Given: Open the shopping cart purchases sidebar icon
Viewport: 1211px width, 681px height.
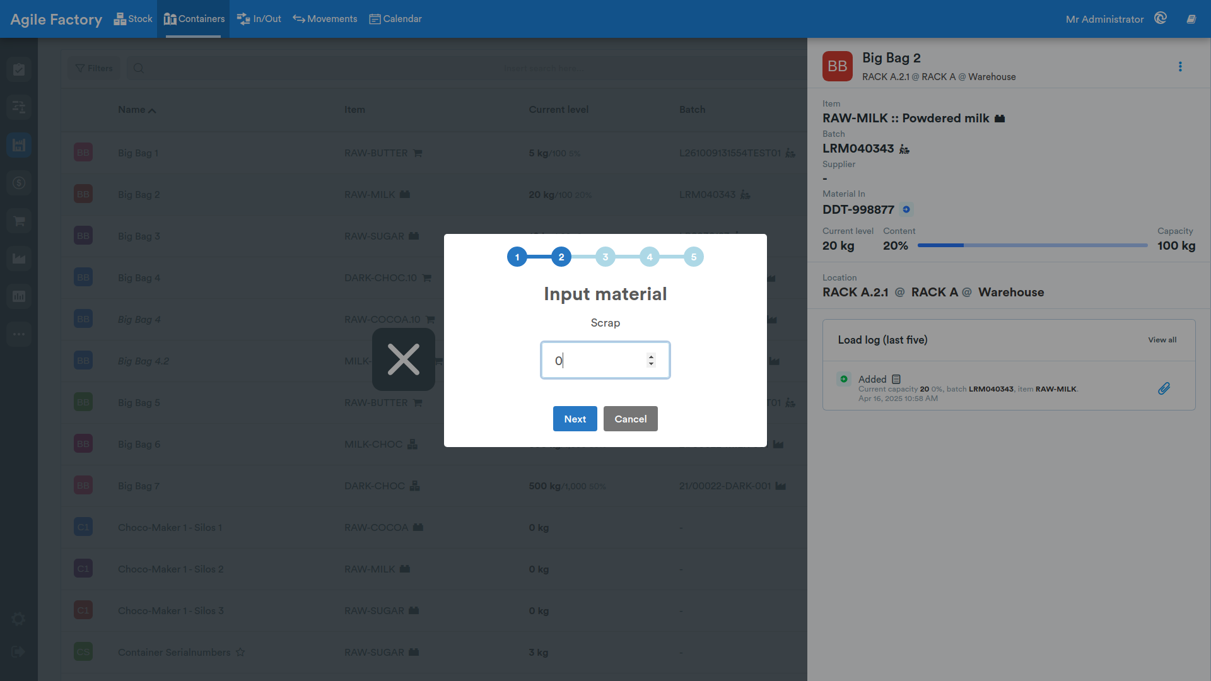Looking at the screenshot, I should coord(19,221).
